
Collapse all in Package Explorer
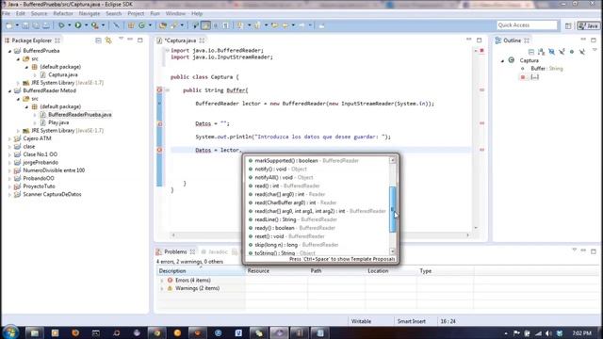98,40
